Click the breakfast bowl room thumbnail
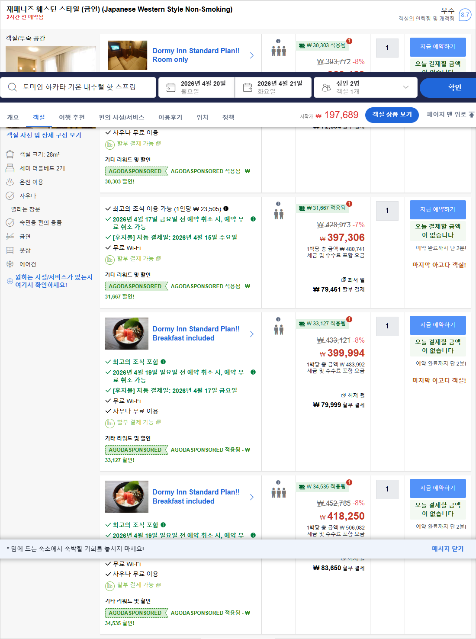476x639 pixels. [126, 334]
